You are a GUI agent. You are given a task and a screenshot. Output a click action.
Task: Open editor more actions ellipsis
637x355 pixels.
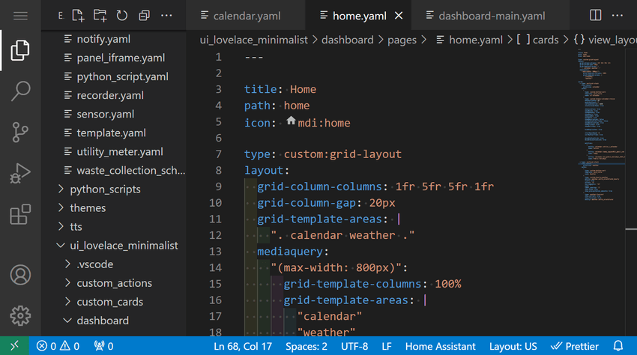tap(618, 16)
